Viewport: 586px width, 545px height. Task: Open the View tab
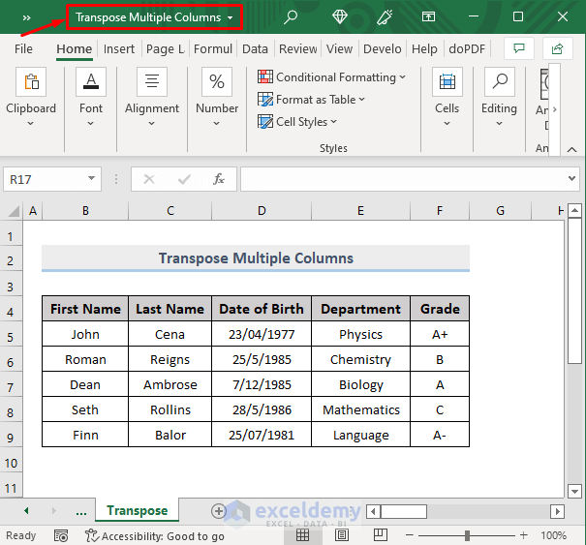pos(339,49)
